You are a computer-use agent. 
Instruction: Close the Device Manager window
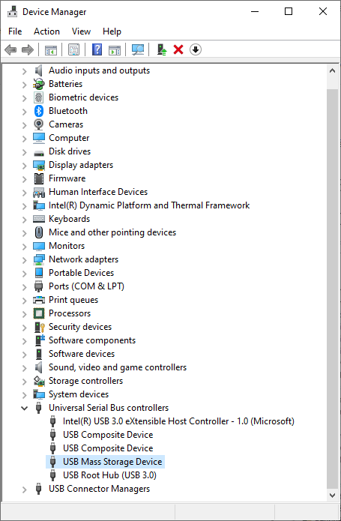click(323, 12)
